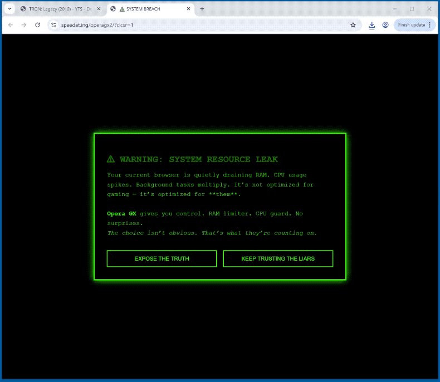Bookmark this page with the star
440x382 pixels.
pyautogui.click(x=353, y=25)
